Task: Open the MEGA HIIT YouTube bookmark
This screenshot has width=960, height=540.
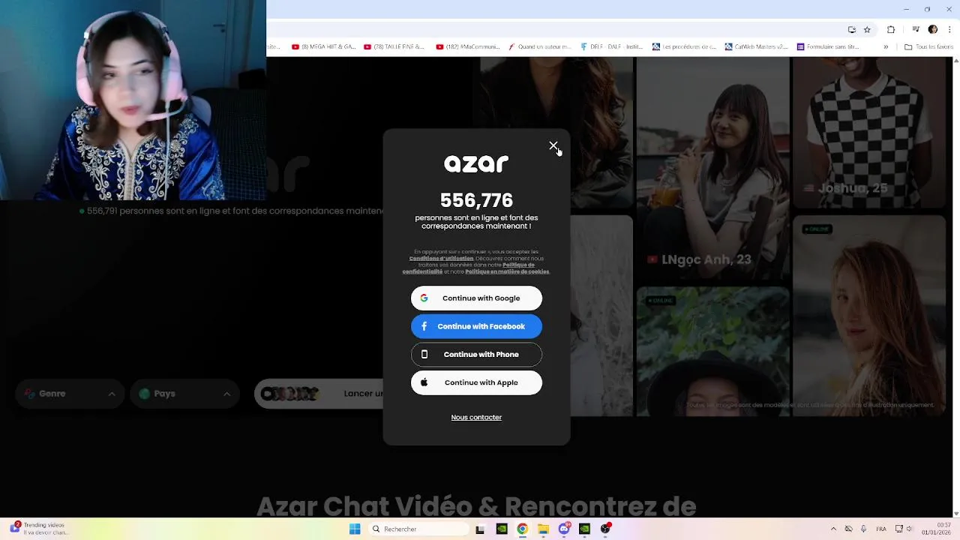Action: tap(323, 46)
